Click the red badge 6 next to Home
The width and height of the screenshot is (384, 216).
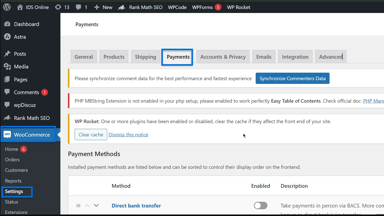[x=23, y=149]
